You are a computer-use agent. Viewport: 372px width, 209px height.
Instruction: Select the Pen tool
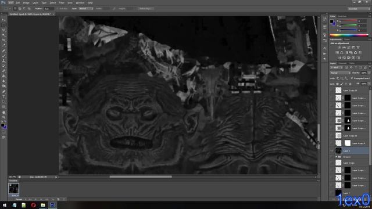3,92
